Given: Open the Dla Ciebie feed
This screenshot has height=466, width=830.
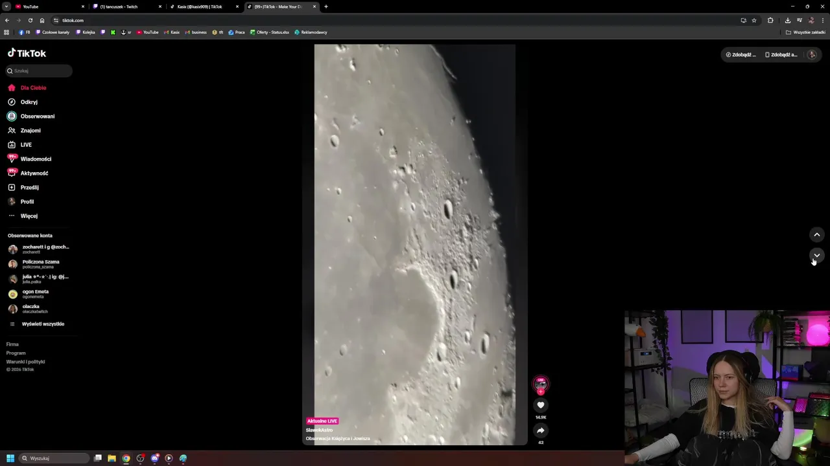Looking at the screenshot, I should [x=27, y=87].
